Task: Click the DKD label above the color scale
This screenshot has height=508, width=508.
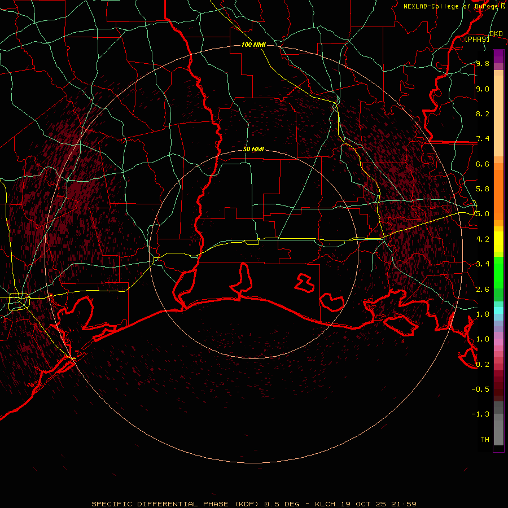Action: 496,34
